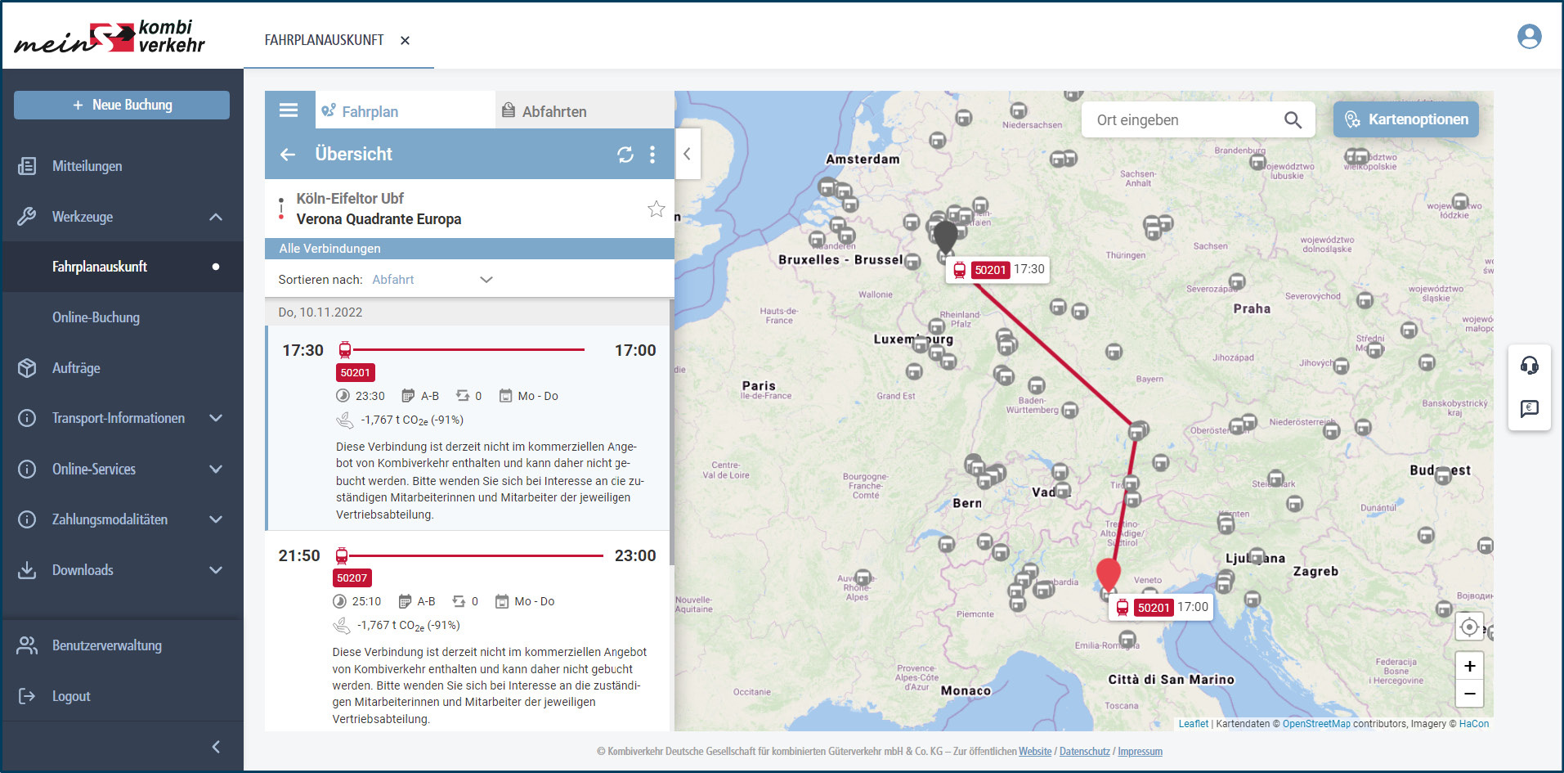Open the three-dot options menu in Übersicht
This screenshot has height=773, width=1564.
pos(652,155)
